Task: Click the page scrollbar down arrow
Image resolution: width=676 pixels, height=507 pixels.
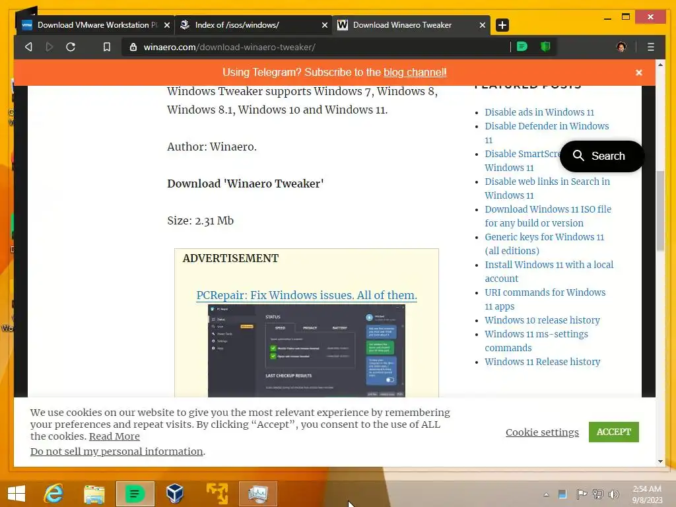Action: tap(660, 461)
